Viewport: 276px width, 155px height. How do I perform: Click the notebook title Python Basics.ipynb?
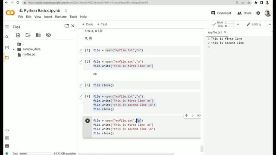(x=42, y=10)
